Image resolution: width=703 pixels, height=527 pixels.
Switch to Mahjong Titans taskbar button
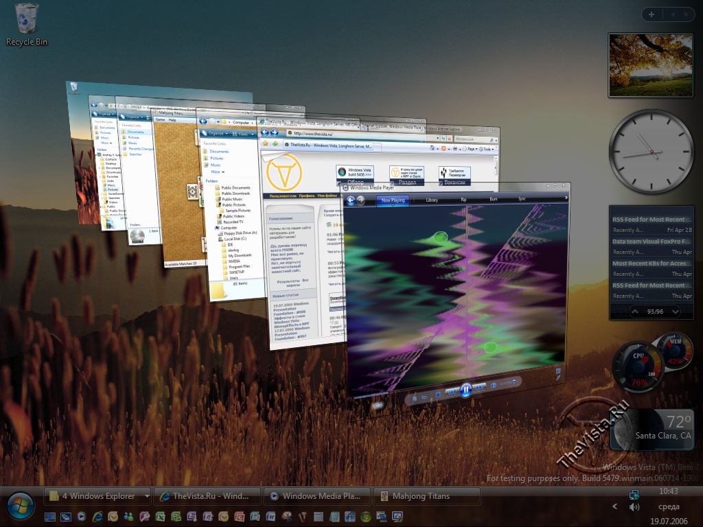[427, 495]
